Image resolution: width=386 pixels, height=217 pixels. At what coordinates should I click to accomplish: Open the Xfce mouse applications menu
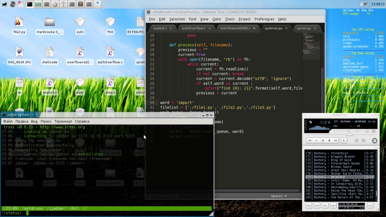pyautogui.click(x=4, y=4)
